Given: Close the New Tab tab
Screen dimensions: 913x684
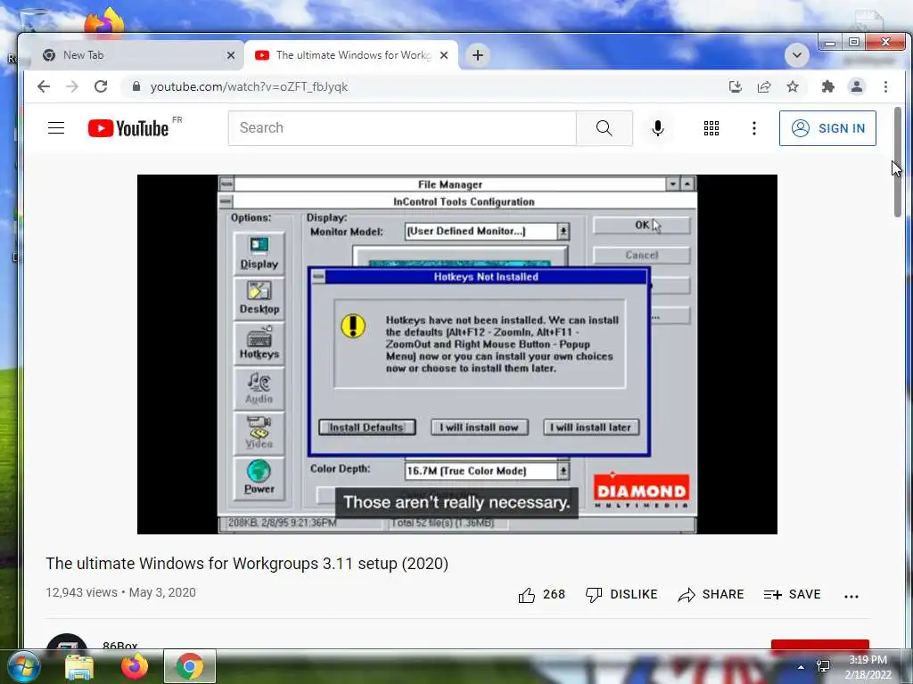Looking at the screenshot, I should pyautogui.click(x=231, y=55).
